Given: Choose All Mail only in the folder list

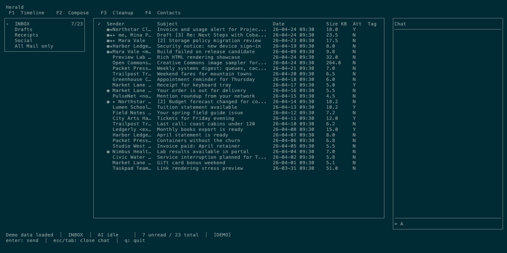Looking at the screenshot, I should point(34,46).
